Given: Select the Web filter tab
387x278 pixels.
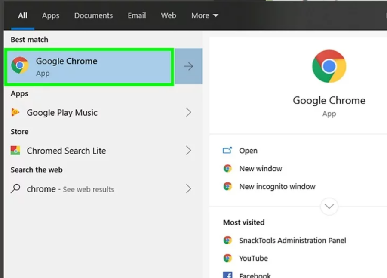Looking at the screenshot, I should coord(169,15).
